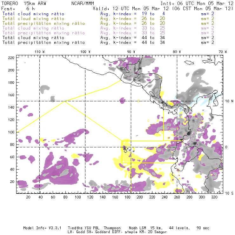Click black 'Total precipitation mixing ratio' legend entry
Viewport: 235px width, 235px height.
[x=44, y=43]
